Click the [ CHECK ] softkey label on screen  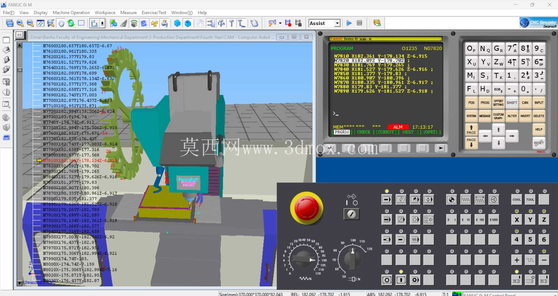(364, 132)
